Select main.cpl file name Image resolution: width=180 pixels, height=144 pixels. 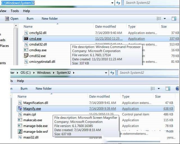30,114
